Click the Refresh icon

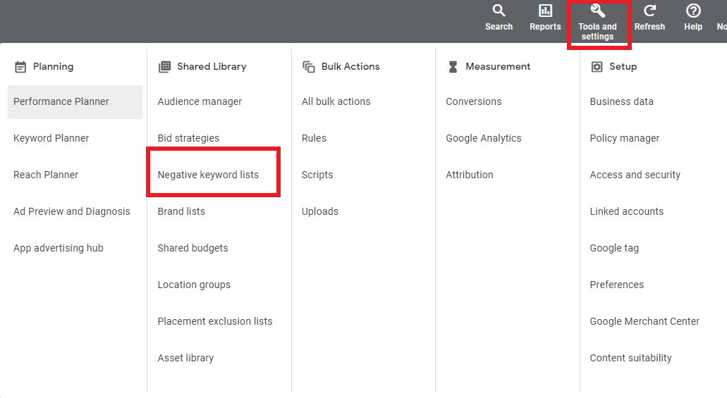point(649,11)
